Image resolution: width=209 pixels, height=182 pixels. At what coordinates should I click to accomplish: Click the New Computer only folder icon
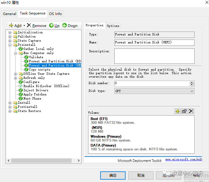pyautogui.click(x=21, y=53)
